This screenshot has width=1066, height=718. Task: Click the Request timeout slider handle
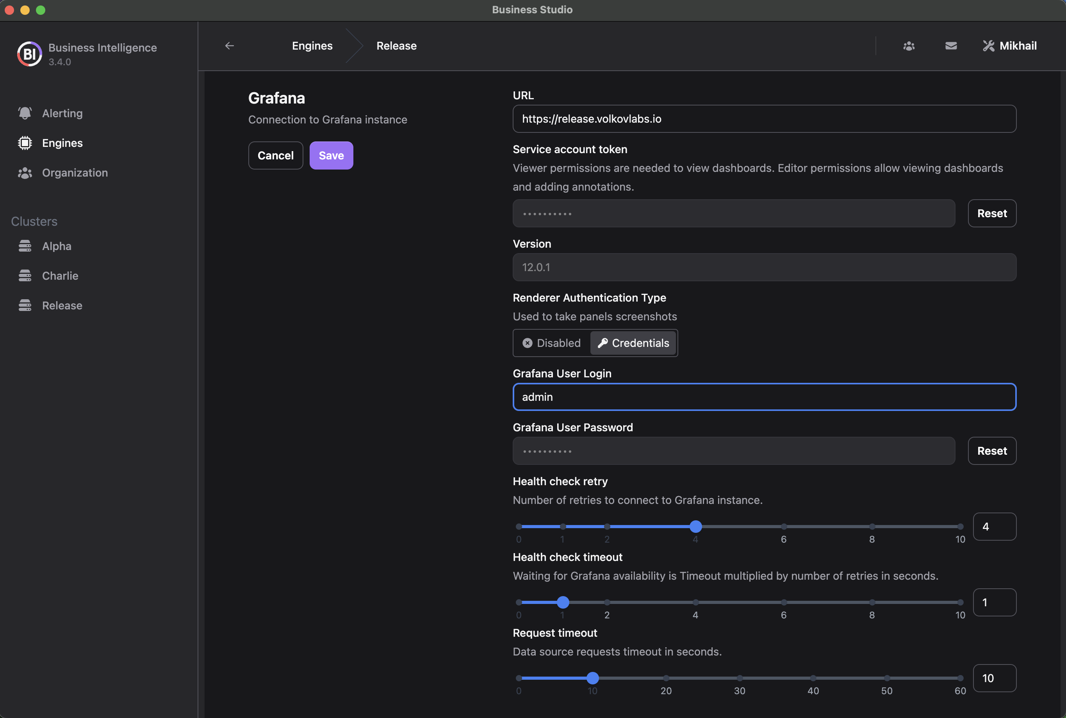pyautogui.click(x=592, y=678)
